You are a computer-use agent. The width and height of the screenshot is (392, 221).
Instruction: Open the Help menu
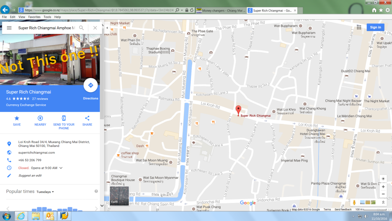[x=57, y=17]
